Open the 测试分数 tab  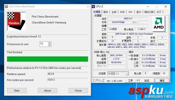pos(149,12)
